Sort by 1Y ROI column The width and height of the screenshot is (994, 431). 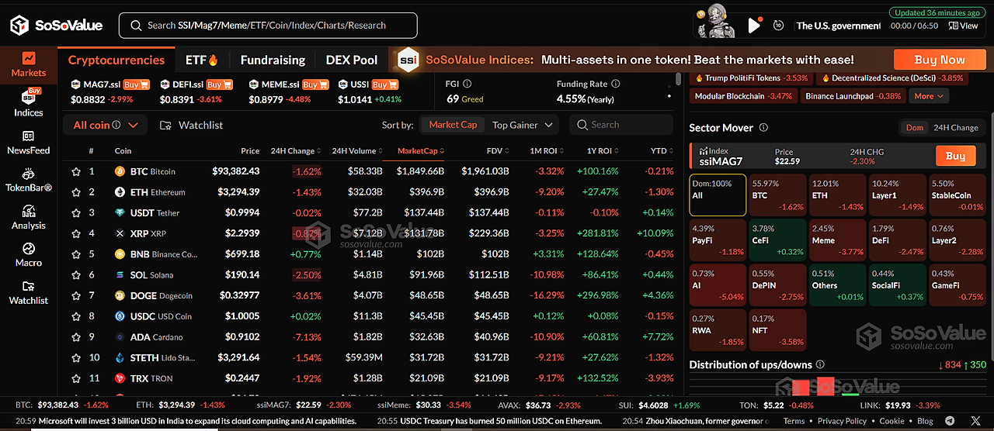(x=601, y=151)
